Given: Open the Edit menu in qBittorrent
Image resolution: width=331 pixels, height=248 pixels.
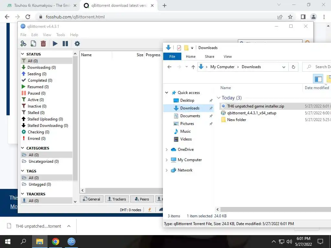Looking at the screenshot, I should pos(34,35).
